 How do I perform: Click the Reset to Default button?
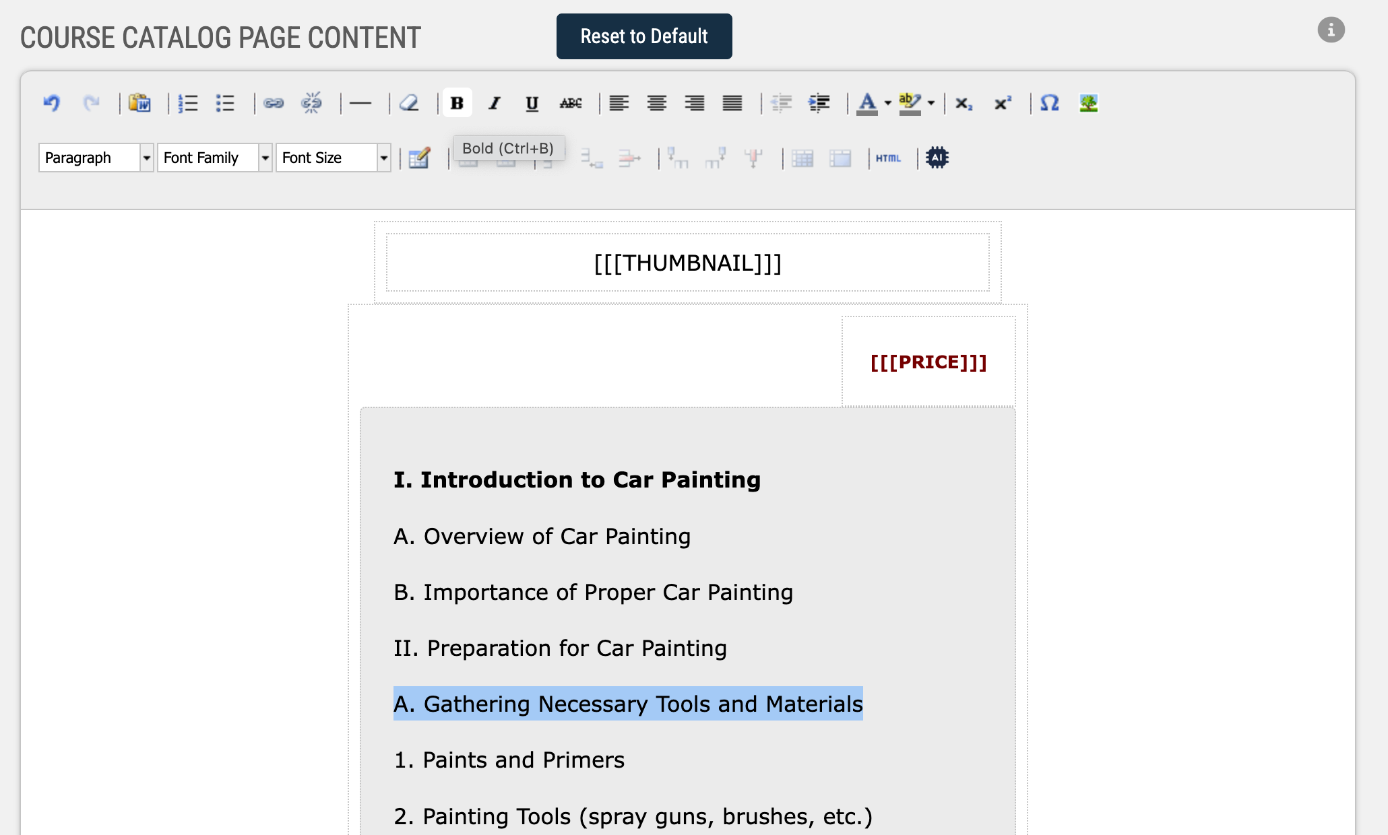pyautogui.click(x=644, y=36)
